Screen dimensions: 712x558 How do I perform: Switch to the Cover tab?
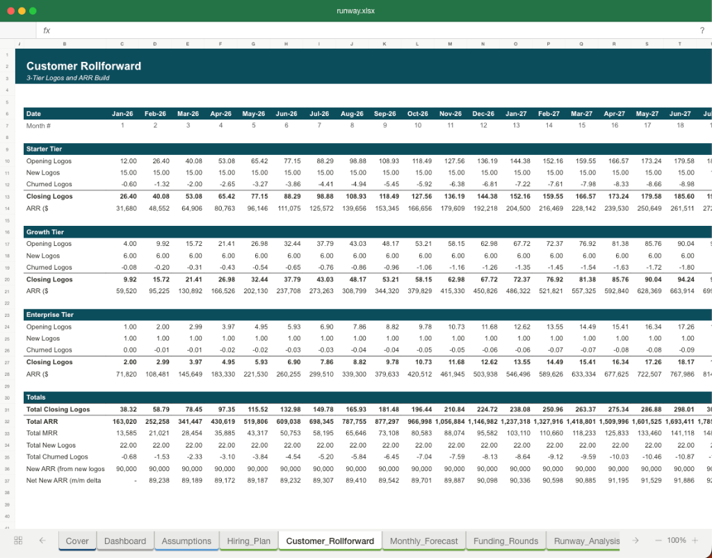click(x=77, y=541)
